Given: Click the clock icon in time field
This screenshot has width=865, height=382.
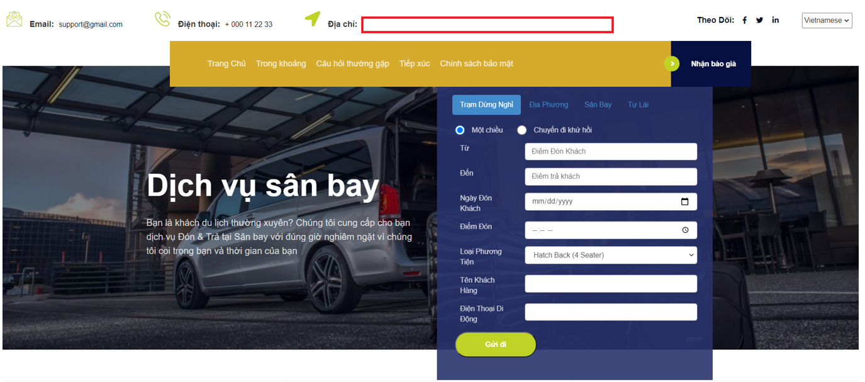Looking at the screenshot, I should point(685,230).
